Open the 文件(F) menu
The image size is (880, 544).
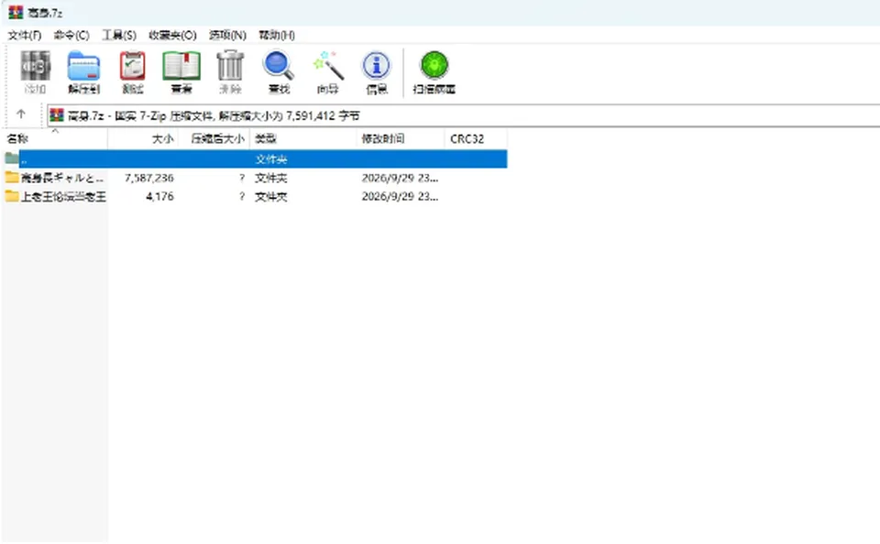[25, 36]
